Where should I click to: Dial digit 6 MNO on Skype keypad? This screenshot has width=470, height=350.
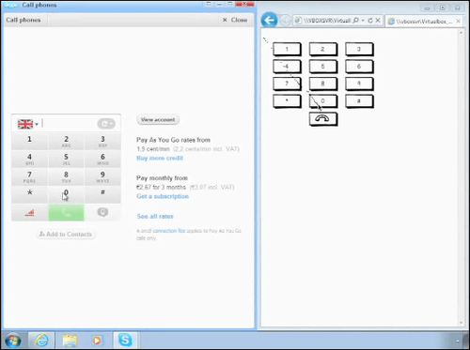click(102, 159)
